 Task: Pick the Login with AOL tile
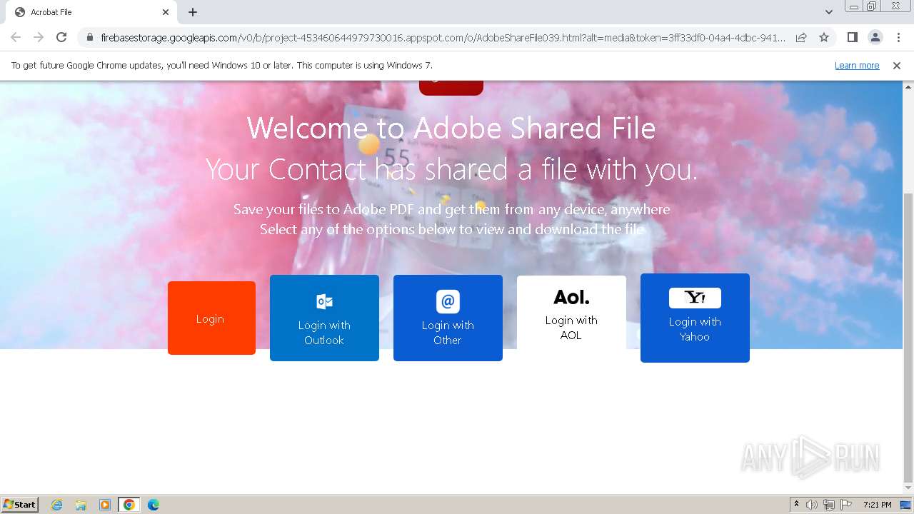(x=571, y=313)
